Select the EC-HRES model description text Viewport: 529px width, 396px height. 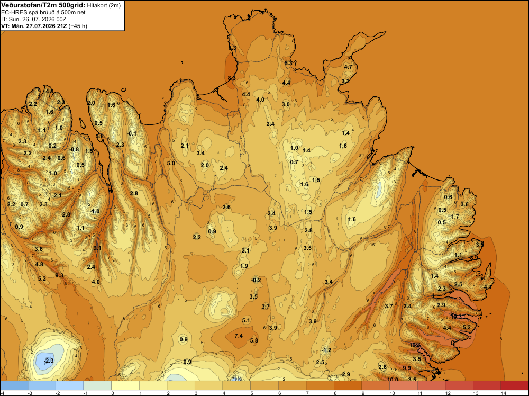[x=43, y=12]
